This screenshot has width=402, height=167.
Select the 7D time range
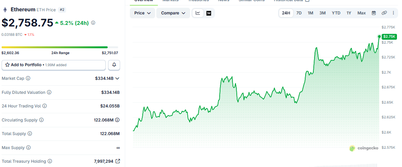(x=299, y=13)
